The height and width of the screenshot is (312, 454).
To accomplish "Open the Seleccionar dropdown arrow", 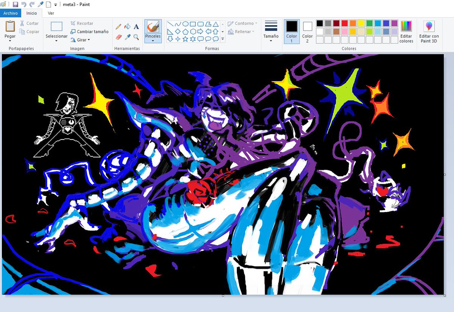I will (56, 41).
